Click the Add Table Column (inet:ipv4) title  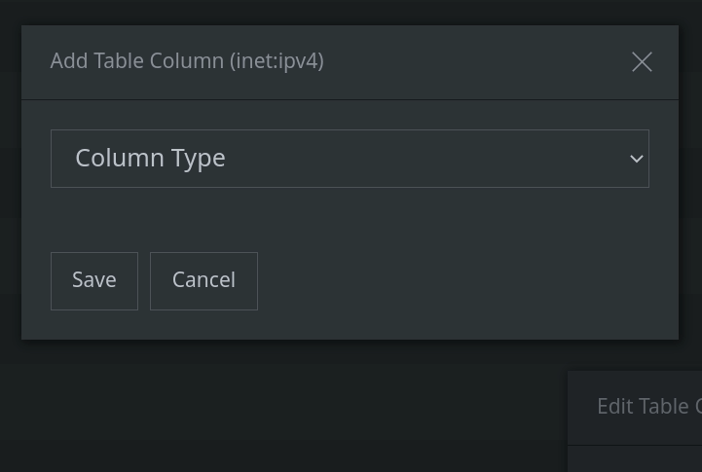pos(187,61)
